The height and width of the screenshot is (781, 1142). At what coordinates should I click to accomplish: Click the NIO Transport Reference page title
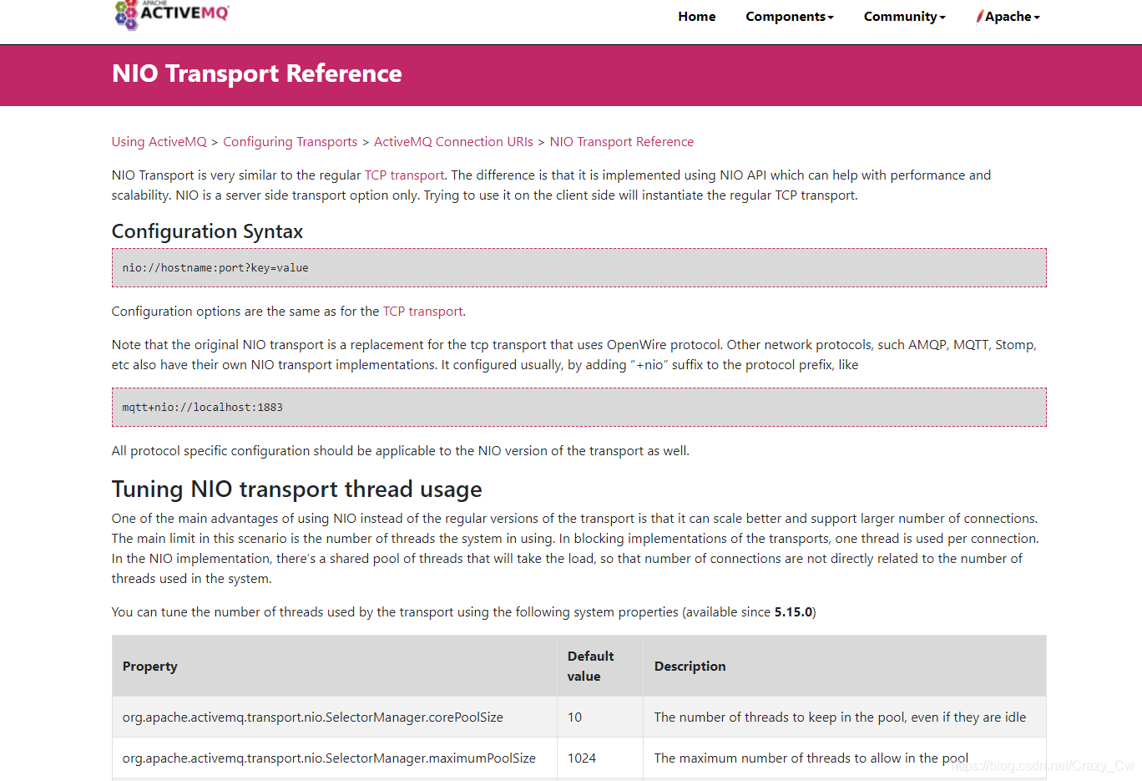[257, 74]
